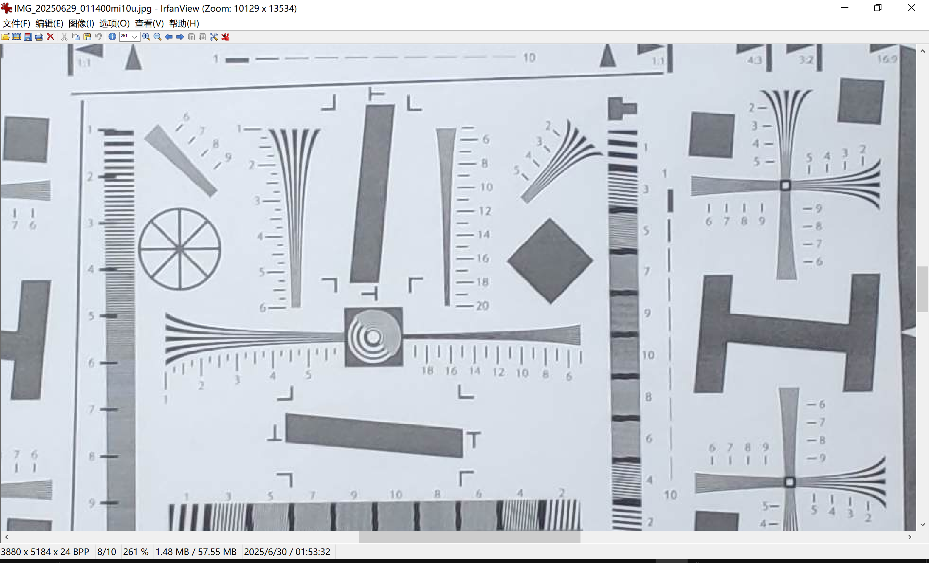929x563 pixels.
Task: Expand the zoom percentage 261 dropdown
Action: (135, 37)
